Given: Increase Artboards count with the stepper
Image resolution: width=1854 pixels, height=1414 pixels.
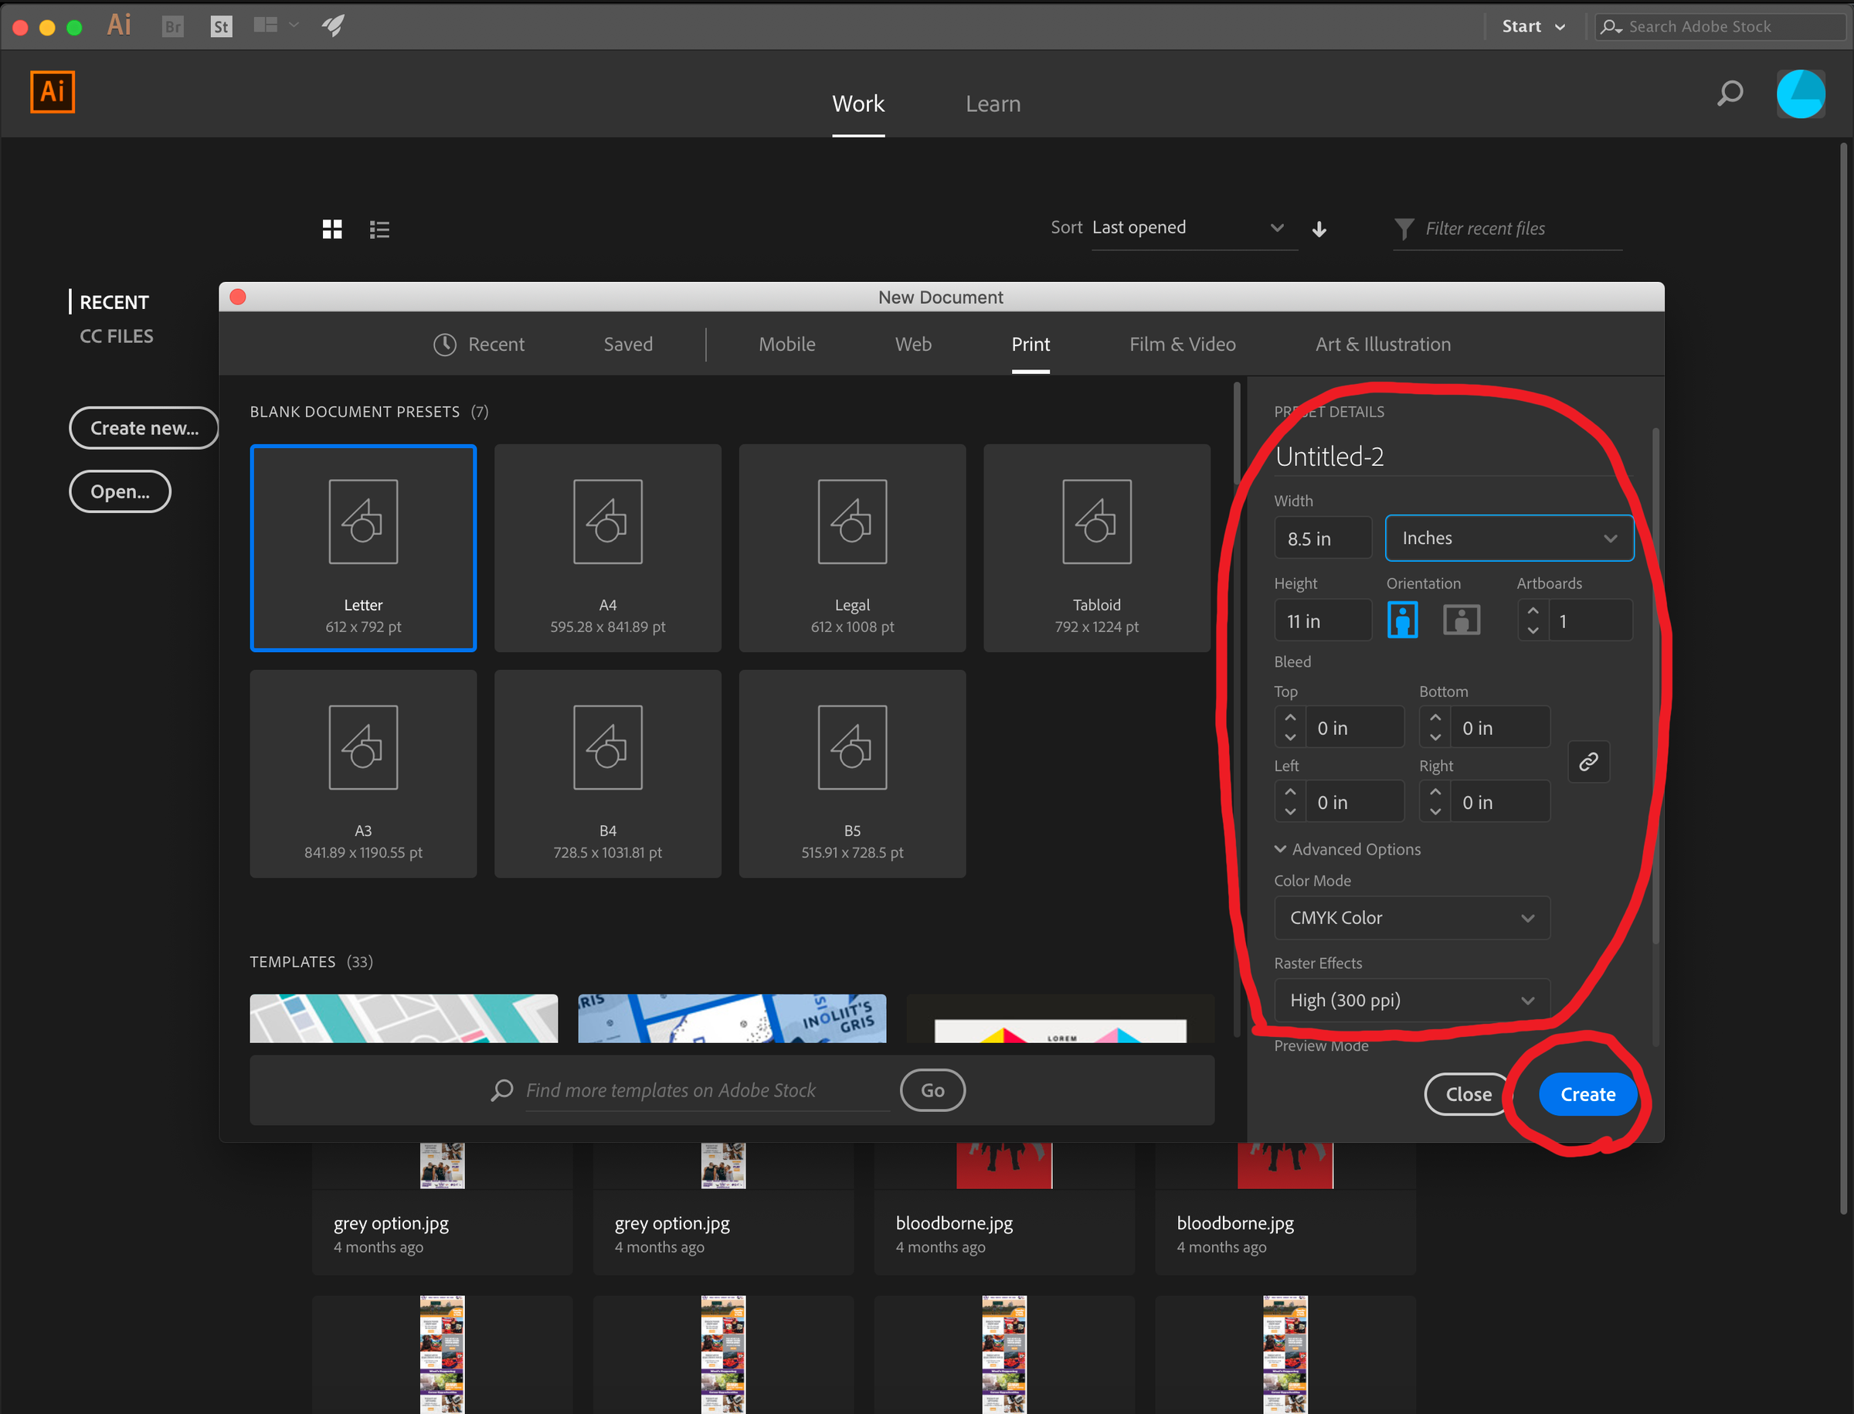Looking at the screenshot, I should (1533, 612).
